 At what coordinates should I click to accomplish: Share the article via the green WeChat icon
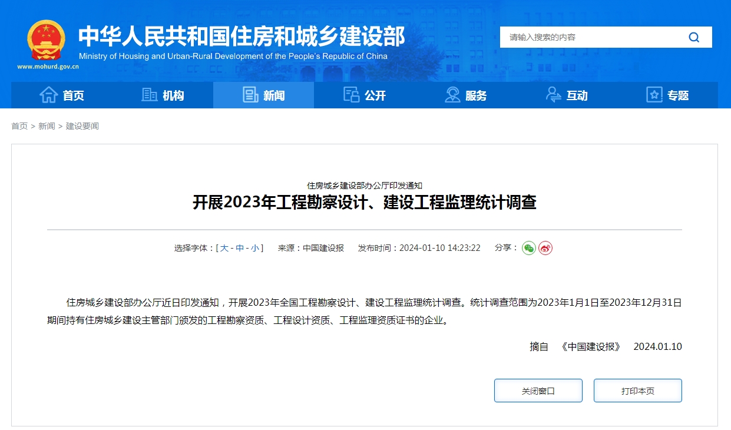click(530, 248)
